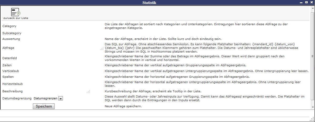
Task: Select the Subcategory label
Action: [12, 33]
